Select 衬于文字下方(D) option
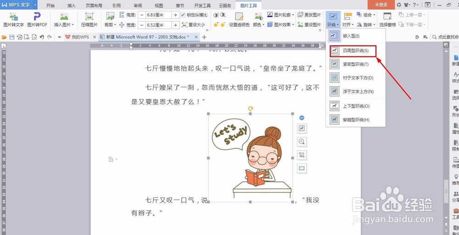Image resolution: width=459 pixels, height=235 pixels. (x=356, y=78)
